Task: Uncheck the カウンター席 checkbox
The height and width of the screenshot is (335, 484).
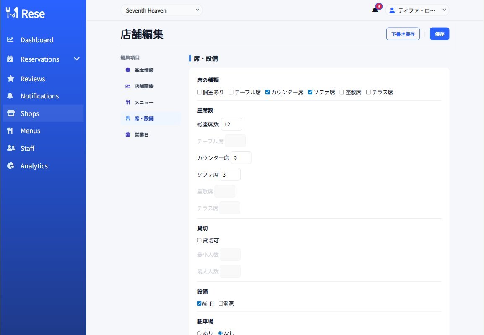Action: pyautogui.click(x=268, y=92)
